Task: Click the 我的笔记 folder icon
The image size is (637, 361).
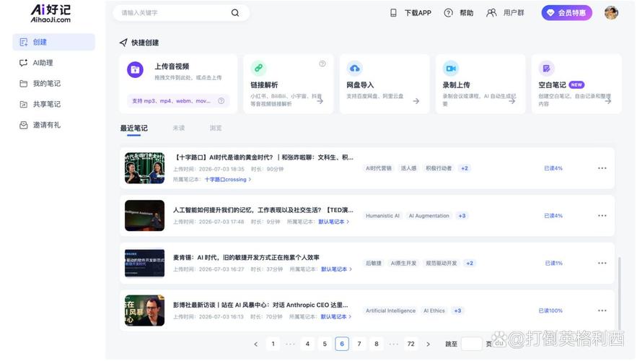Action: click(24, 83)
